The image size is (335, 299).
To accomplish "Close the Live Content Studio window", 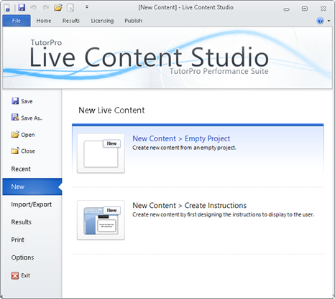I will tap(323, 9).
